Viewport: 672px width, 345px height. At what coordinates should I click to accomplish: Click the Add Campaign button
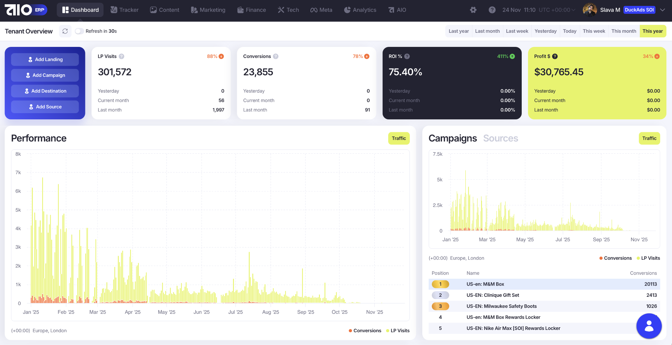pyautogui.click(x=45, y=75)
